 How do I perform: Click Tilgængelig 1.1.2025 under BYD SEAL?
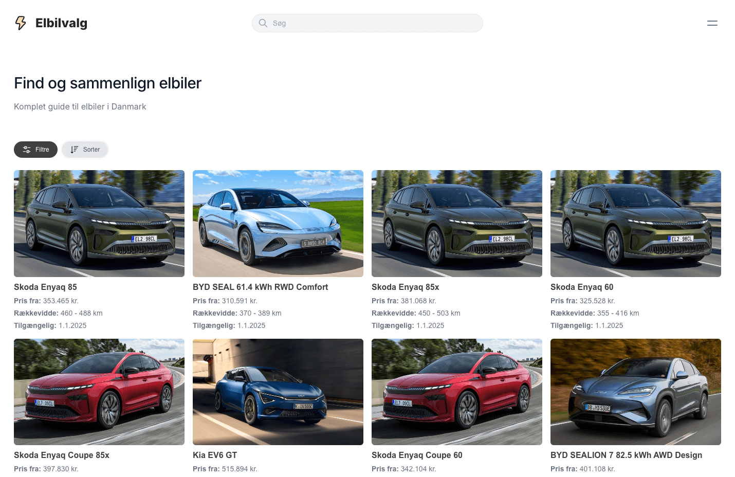click(x=229, y=325)
